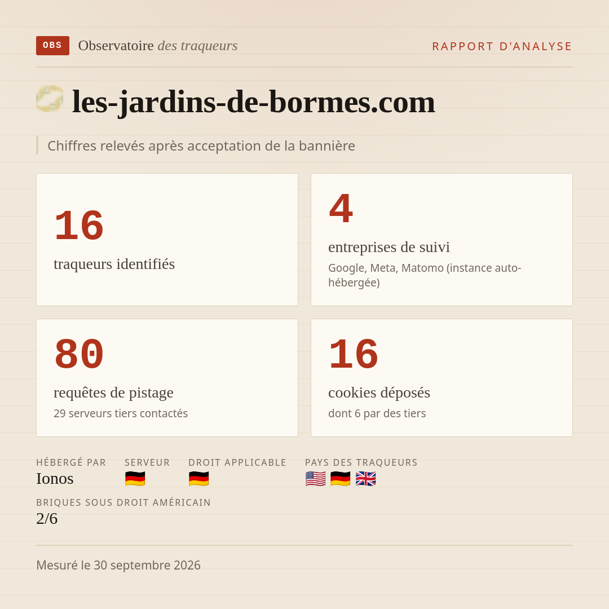Click the red OBS logo badge
Image resolution: width=609 pixels, height=609 pixels.
tap(52, 46)
